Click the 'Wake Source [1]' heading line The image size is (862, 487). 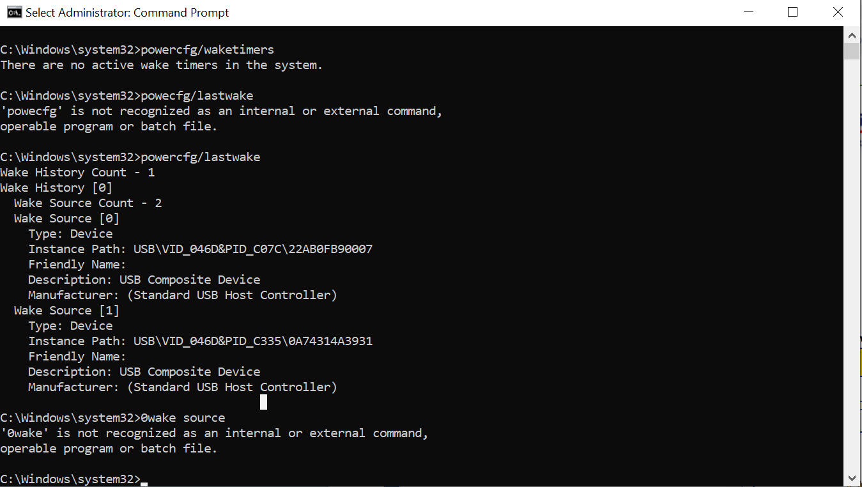tap(66, 311)
